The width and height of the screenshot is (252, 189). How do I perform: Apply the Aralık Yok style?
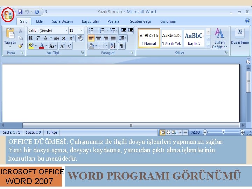point(171,38)
